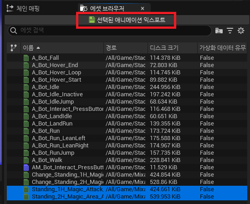250x204 pixels.
Task: Sort the list by 이름 column
Action: [x=62, y=48]
